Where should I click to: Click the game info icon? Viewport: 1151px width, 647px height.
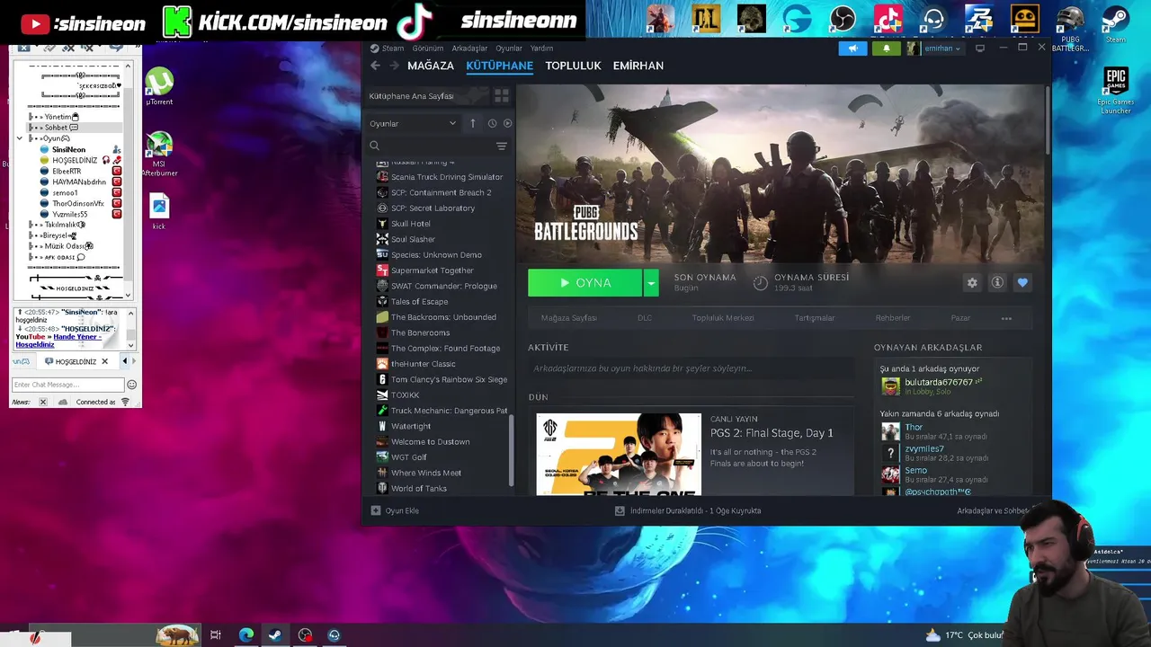(997, 282)
